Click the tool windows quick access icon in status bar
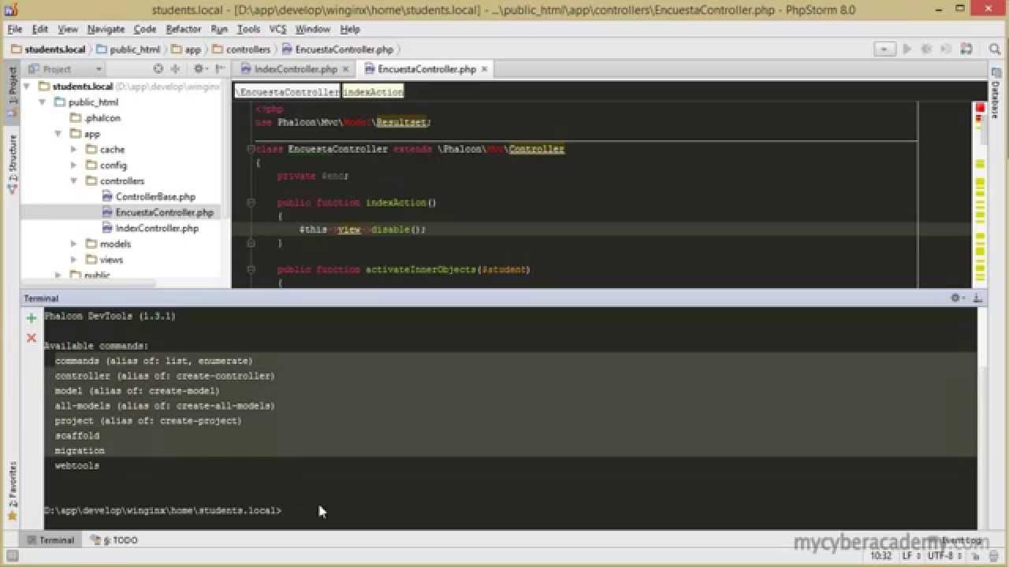Image resolution: width=1009 pixels, height=567 pixels. (12, 556)
